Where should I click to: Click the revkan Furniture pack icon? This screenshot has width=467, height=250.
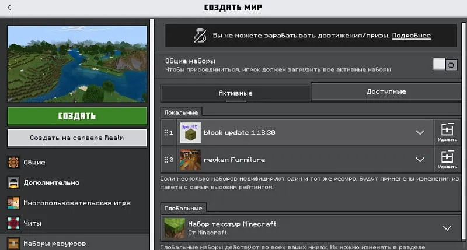[190, 160]
